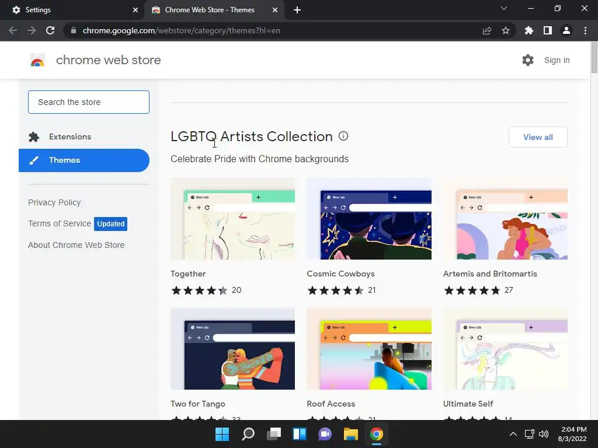Screen dimensions: 598x448
Task: Click Sign in link
Action: 557,60
